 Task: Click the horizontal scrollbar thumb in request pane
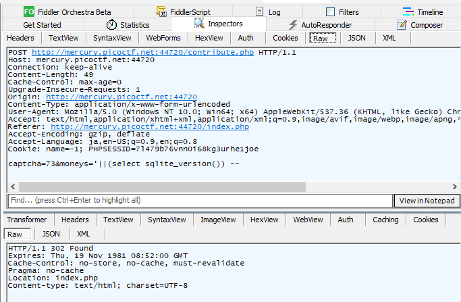[x=162, y=186]
